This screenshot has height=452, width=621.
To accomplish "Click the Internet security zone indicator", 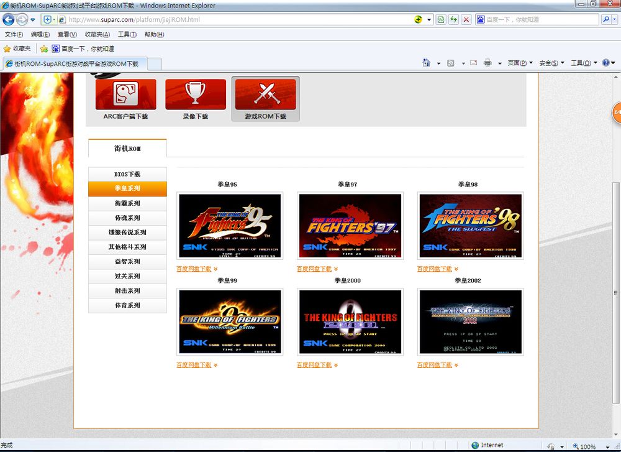I will [487, 445].
